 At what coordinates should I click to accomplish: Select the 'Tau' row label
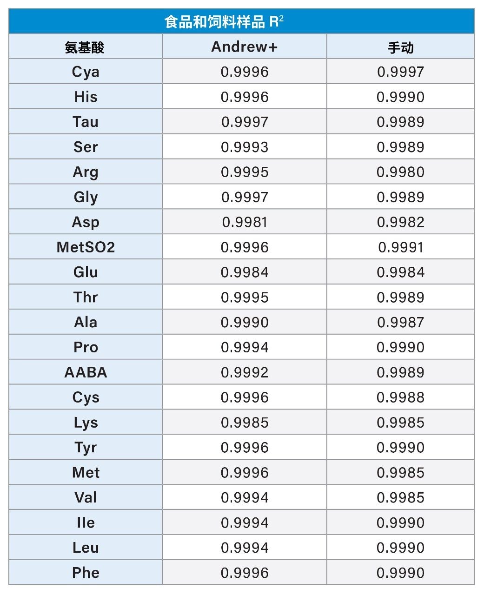(x=86, y=122)
